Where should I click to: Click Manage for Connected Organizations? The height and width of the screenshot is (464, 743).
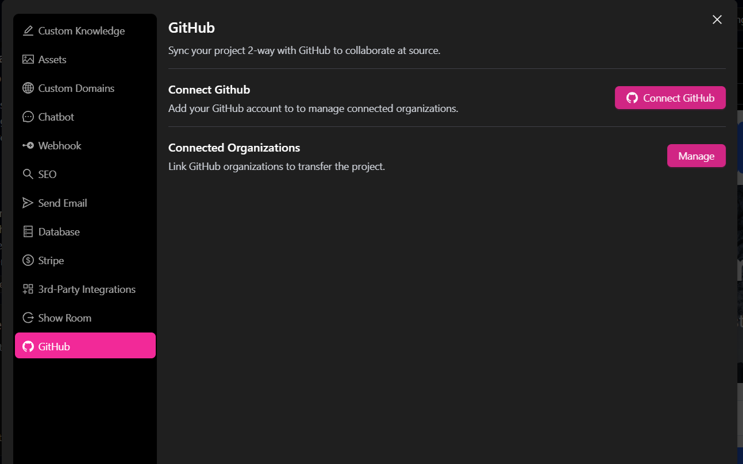[696, 156]
